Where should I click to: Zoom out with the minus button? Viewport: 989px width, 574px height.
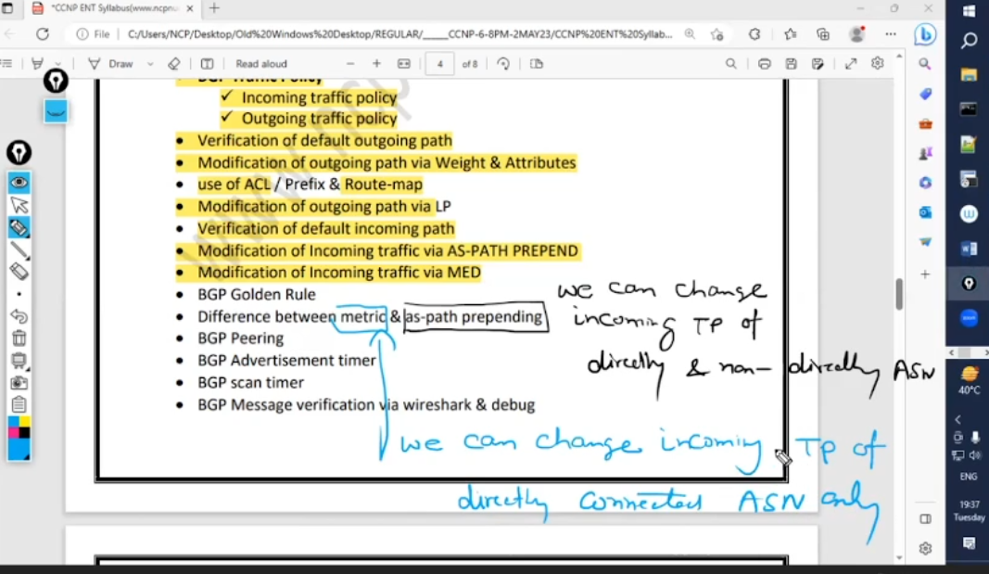click(x=350, y=64)
